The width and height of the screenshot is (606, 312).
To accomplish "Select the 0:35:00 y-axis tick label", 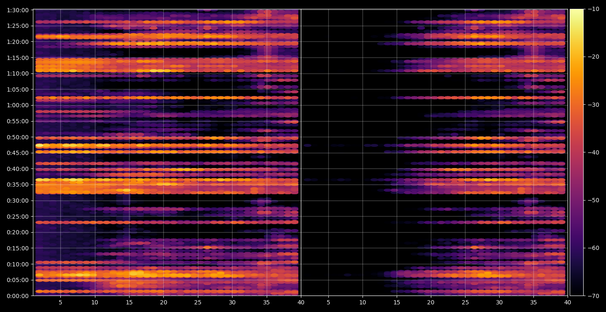I will 18,184.
